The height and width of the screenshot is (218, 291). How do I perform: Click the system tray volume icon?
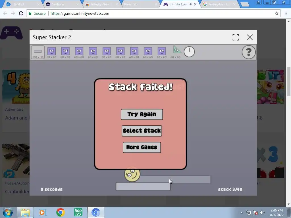point(262,213)
